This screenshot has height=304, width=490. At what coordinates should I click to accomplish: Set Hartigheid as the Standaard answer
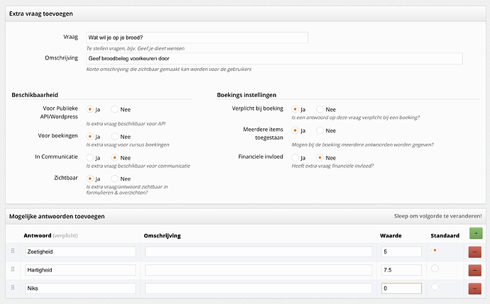click(435, 269)
